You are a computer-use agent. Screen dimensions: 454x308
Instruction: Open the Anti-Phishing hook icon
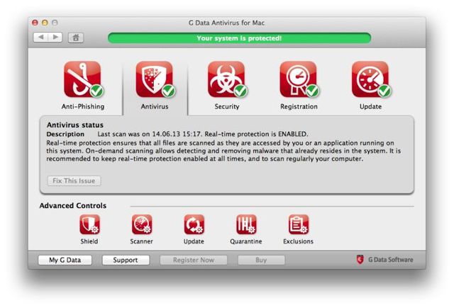tap(82, 79)
